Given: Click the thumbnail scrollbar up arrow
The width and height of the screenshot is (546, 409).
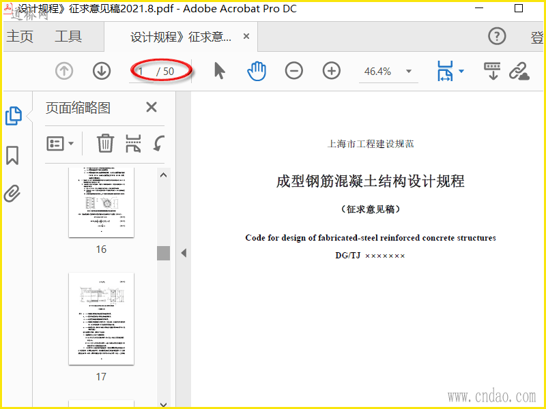Looking at the screenshot, I should [163, 175].
